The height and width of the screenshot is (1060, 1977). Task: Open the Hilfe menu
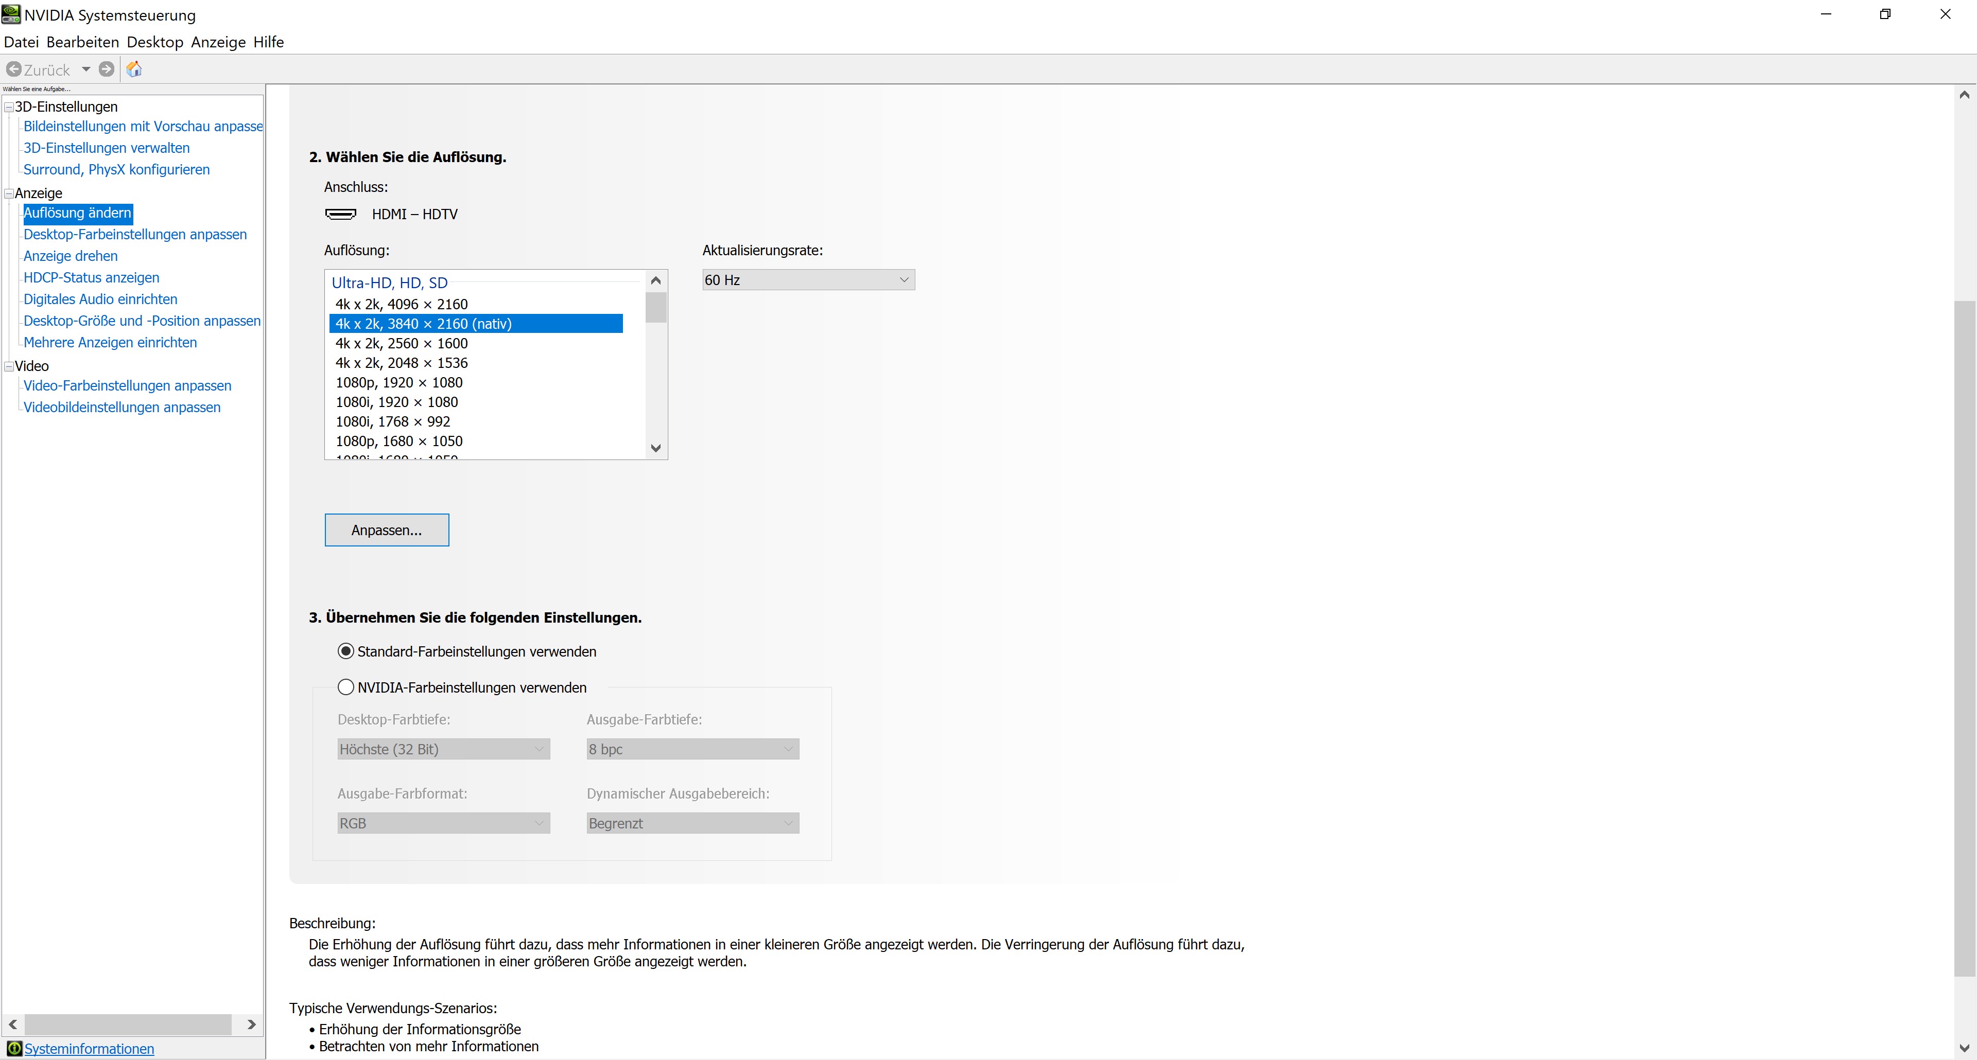[x=269, y=42]
